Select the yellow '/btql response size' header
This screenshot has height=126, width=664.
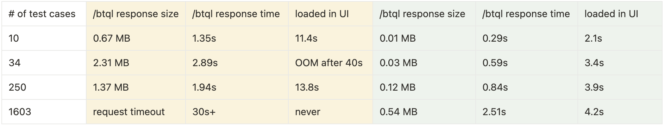pyautogui.click(x=136, y=14)
